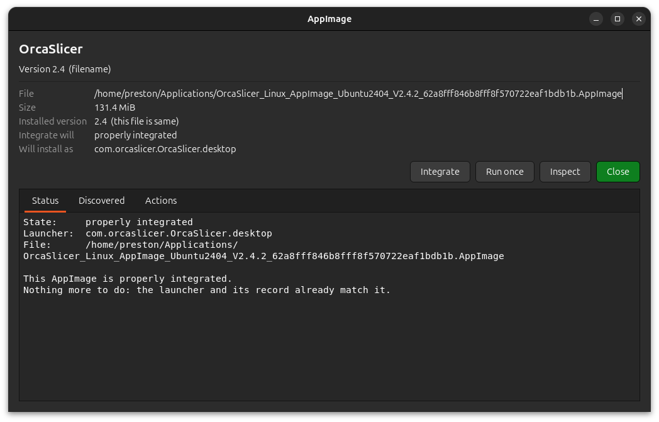Click 'File: /home/preston/Applications/' line in log

point(130,245)
